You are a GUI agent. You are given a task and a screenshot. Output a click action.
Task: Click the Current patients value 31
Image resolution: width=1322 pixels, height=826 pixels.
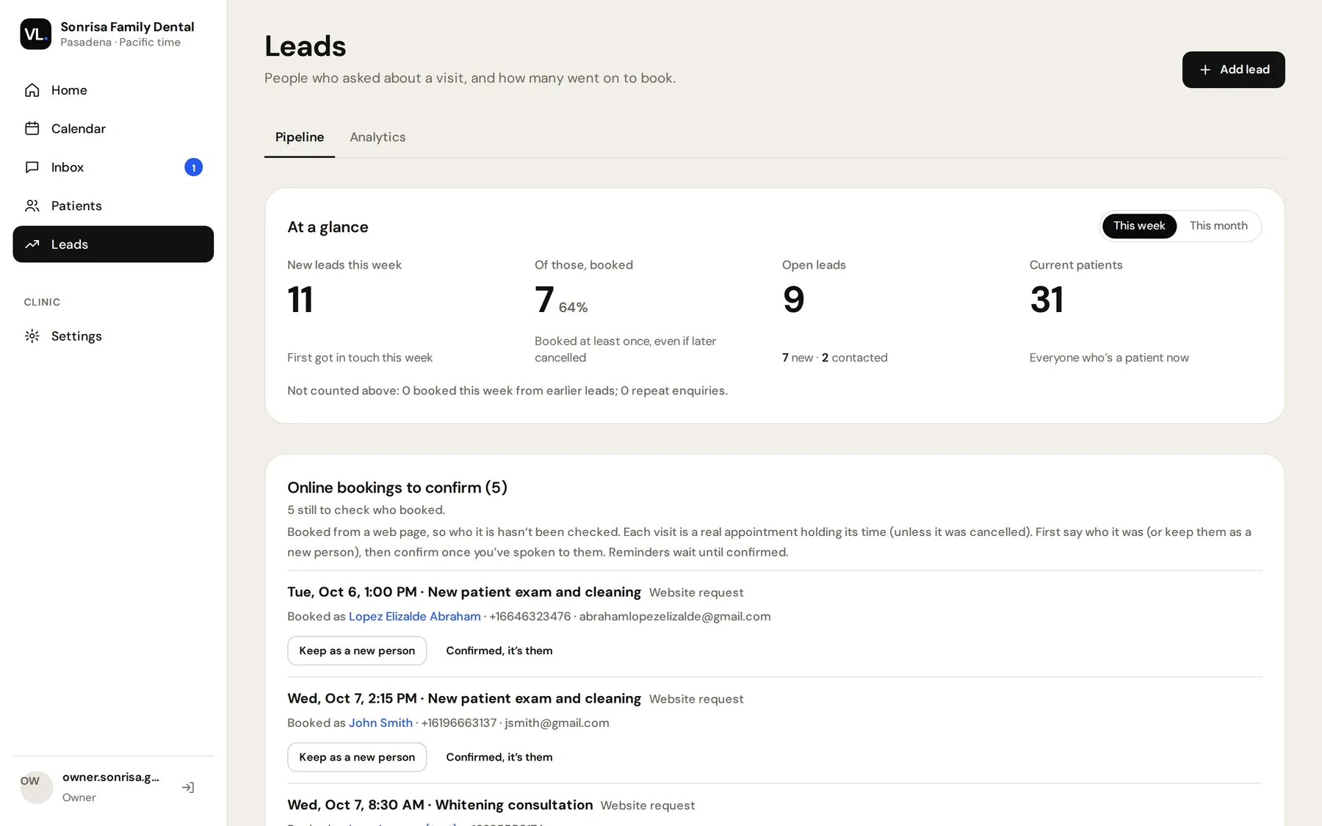[x=1047, y=300]
